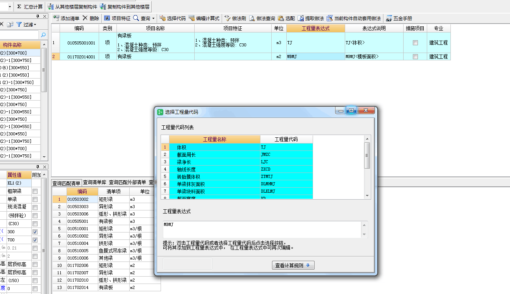Select 砖胎膜体积 row in code list

click(237, 177)
